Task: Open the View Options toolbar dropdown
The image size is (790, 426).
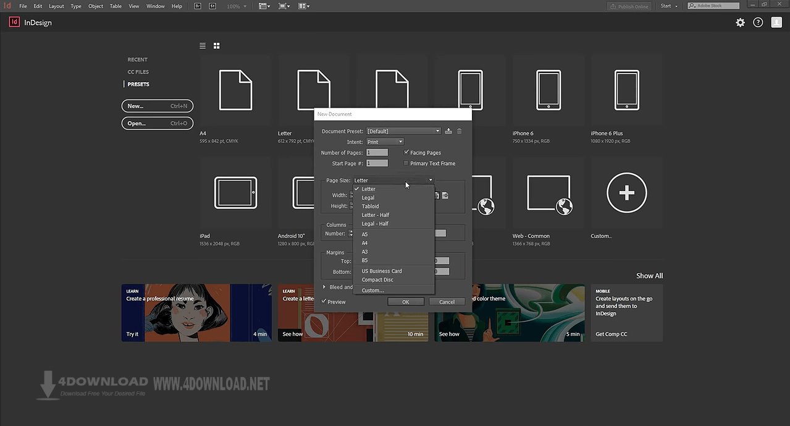Action: (264, 6)
